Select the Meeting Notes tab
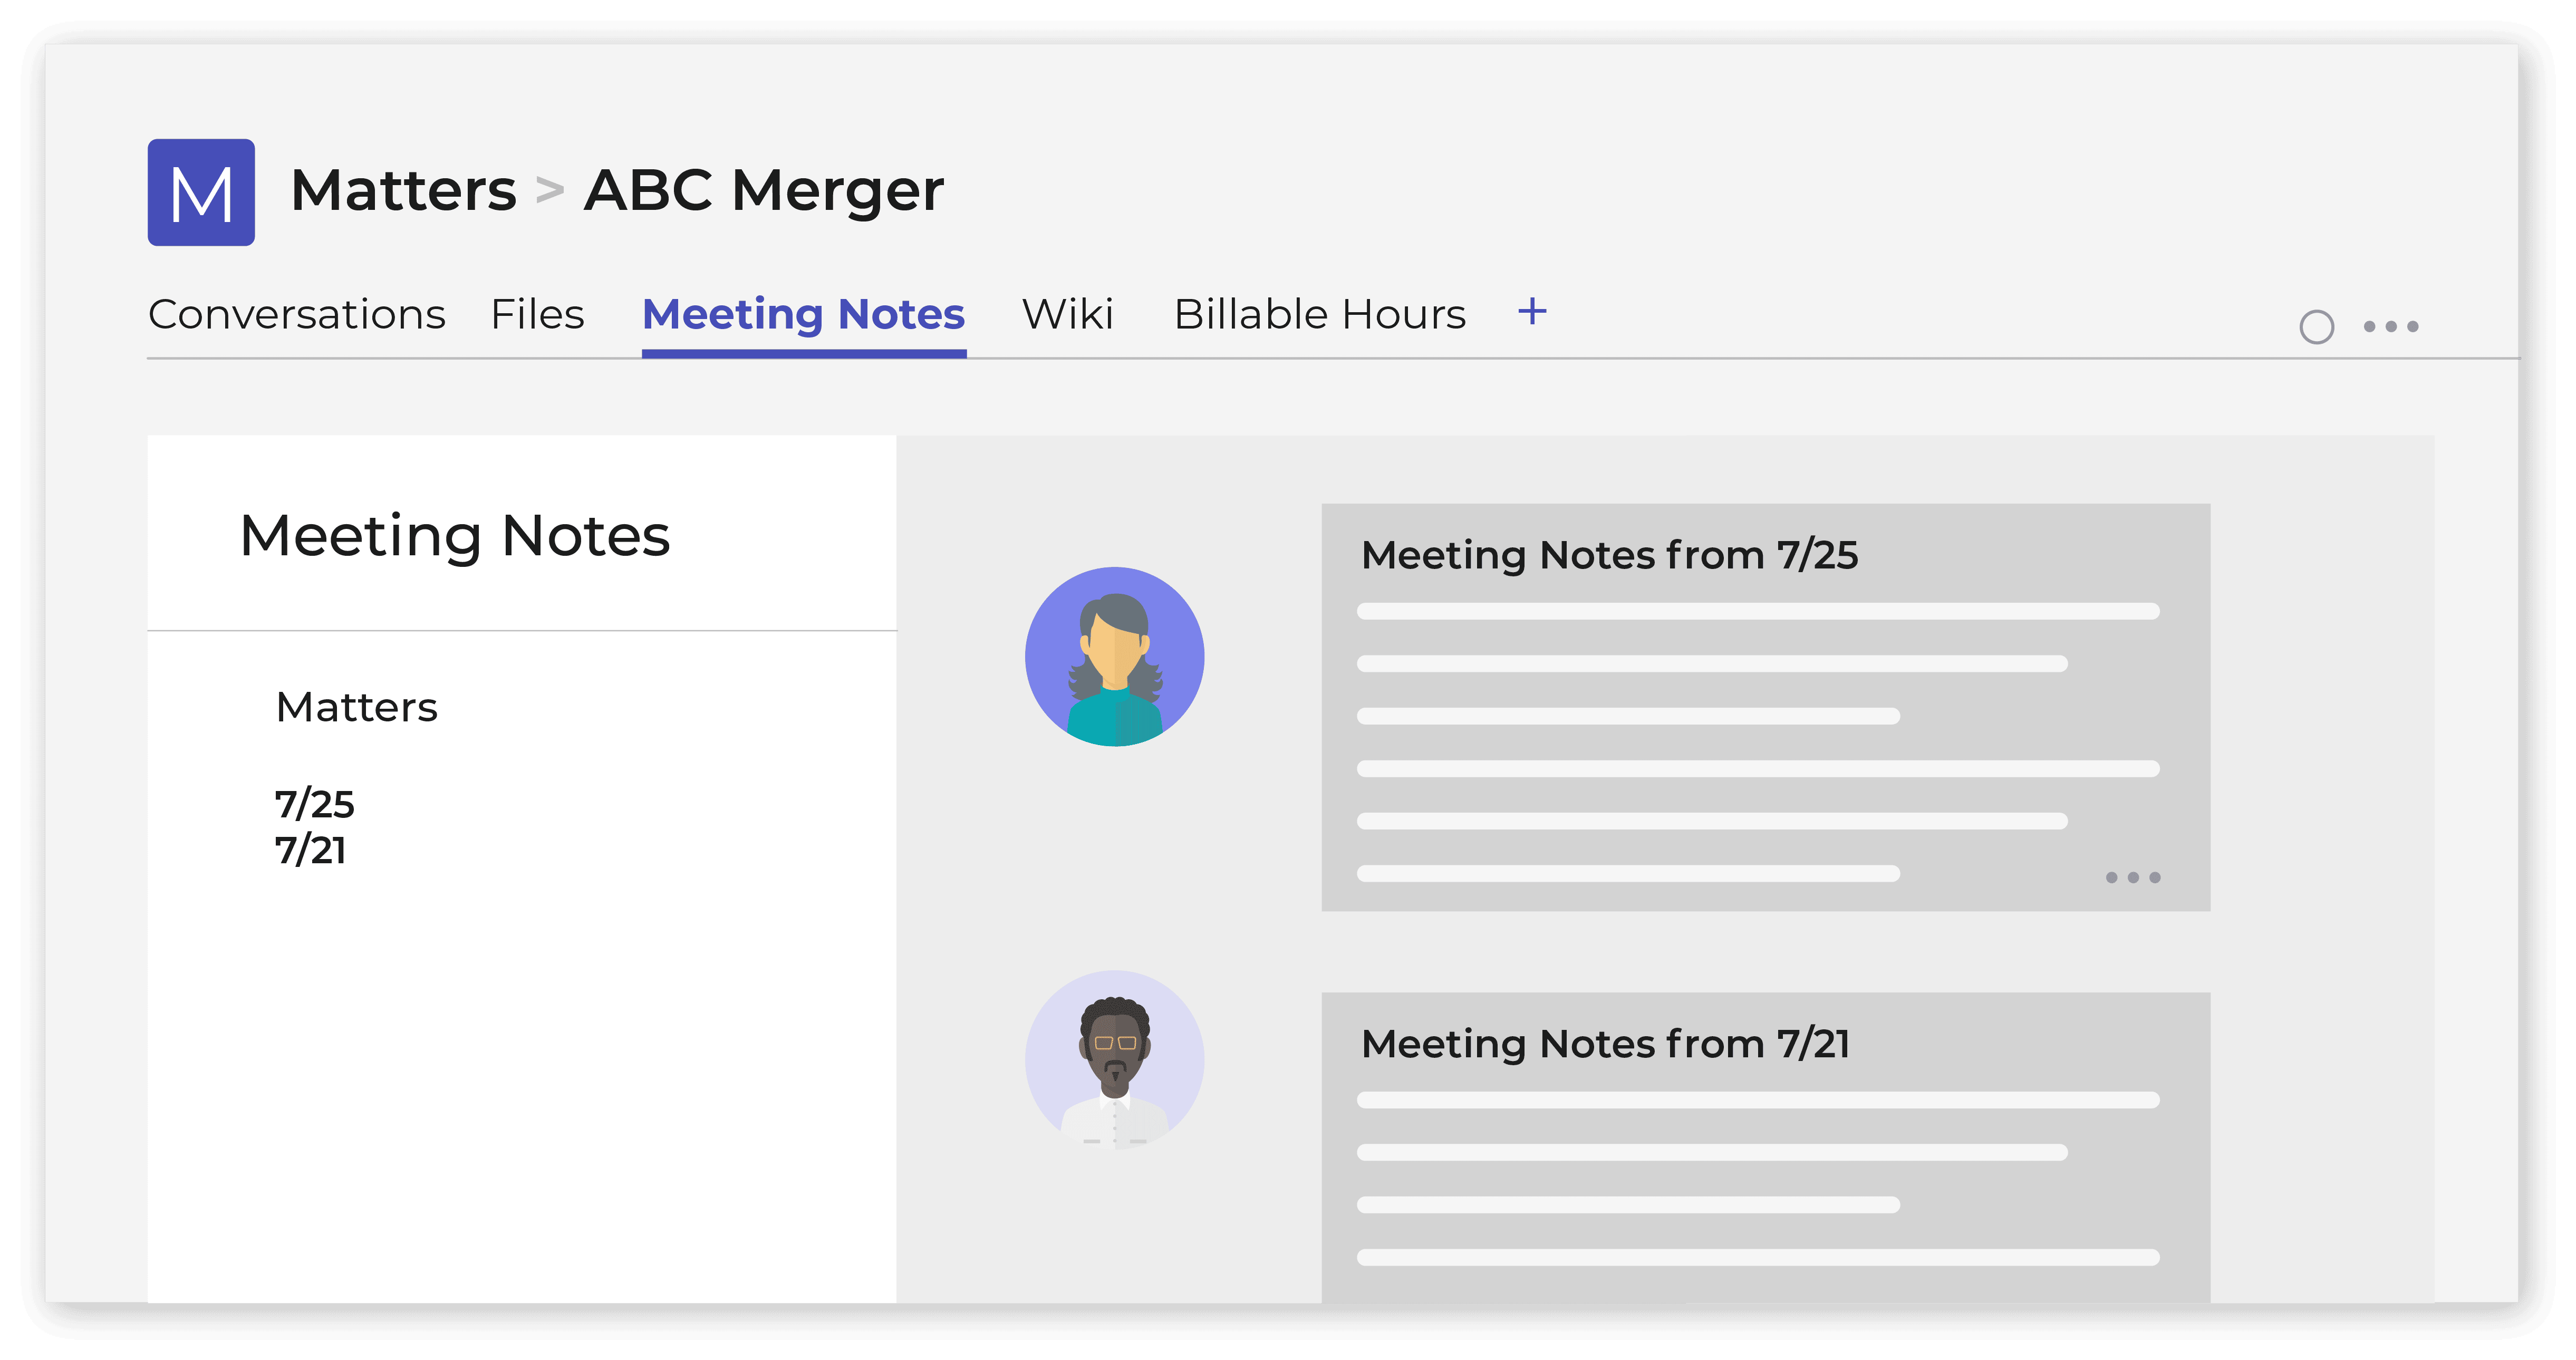 click(804, 315)
